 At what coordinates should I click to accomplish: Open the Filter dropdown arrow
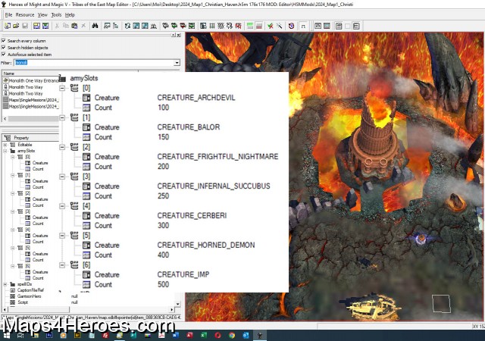(177, 62)
